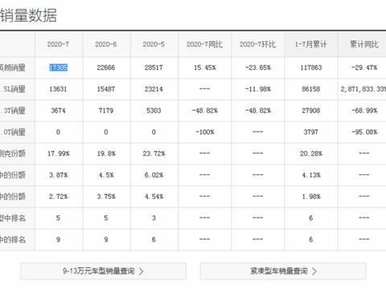Click the 4.54% cell
386x289 pixels.
(x=154, y=197)
